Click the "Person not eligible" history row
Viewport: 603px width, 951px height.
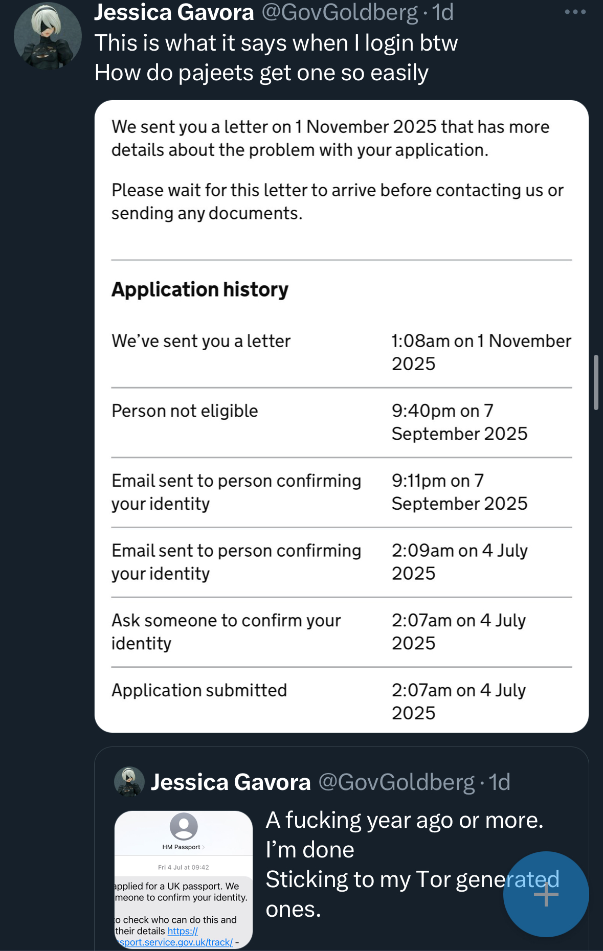click(341, 422)
